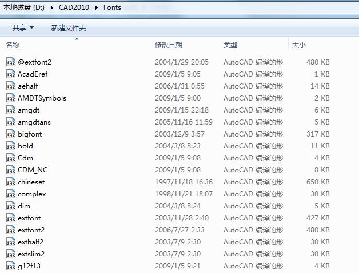The image size is (359, 273).
Task: Click size value 14 KB
Action: pos(320,86)
